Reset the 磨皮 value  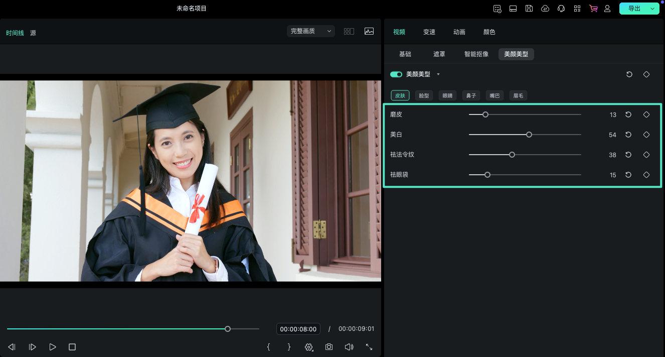pyautogui.click(x=628, y=114)
